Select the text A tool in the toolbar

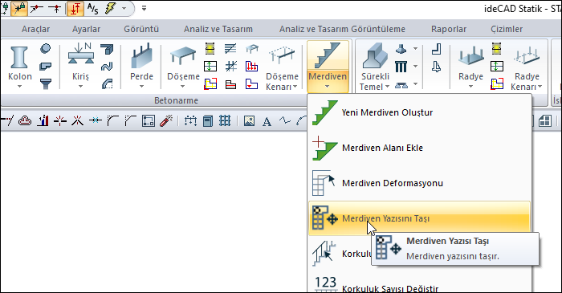coord(267,122)
